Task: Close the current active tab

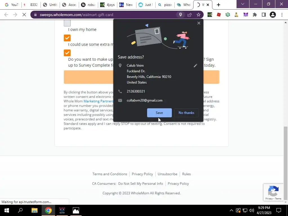Action: [x=208, y=5]
